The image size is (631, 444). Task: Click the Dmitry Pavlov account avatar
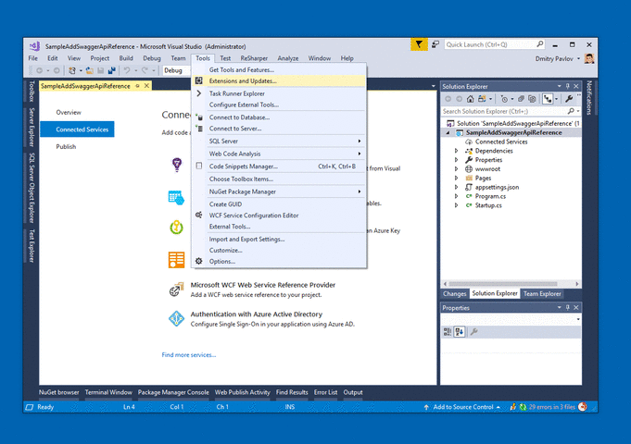pyautogui.click(x=589, y=58)
